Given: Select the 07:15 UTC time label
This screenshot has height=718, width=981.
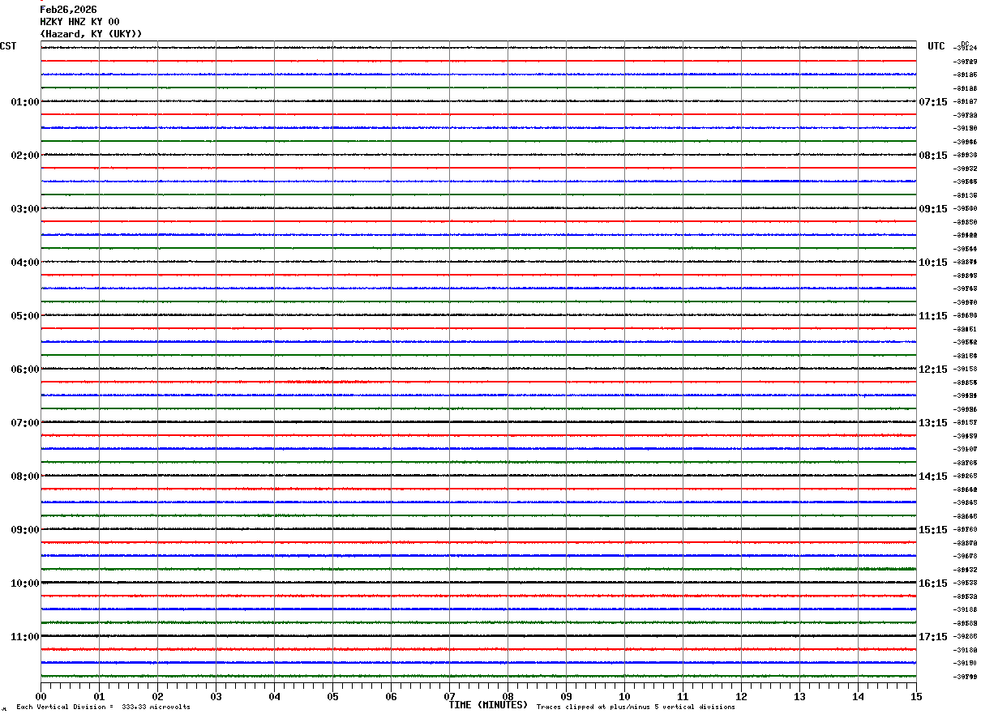Looking at the screenshot, I should point(932,102).
